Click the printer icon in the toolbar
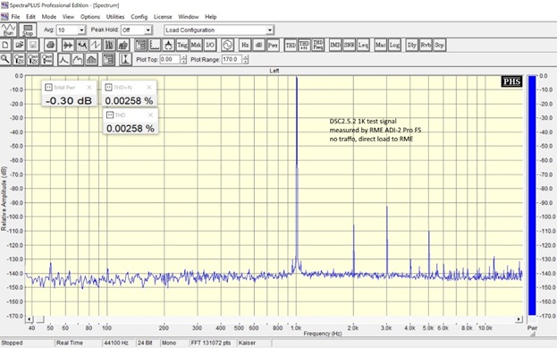This screenshot has height=348, width=557. pyautogui.click(x=50, y=45)
